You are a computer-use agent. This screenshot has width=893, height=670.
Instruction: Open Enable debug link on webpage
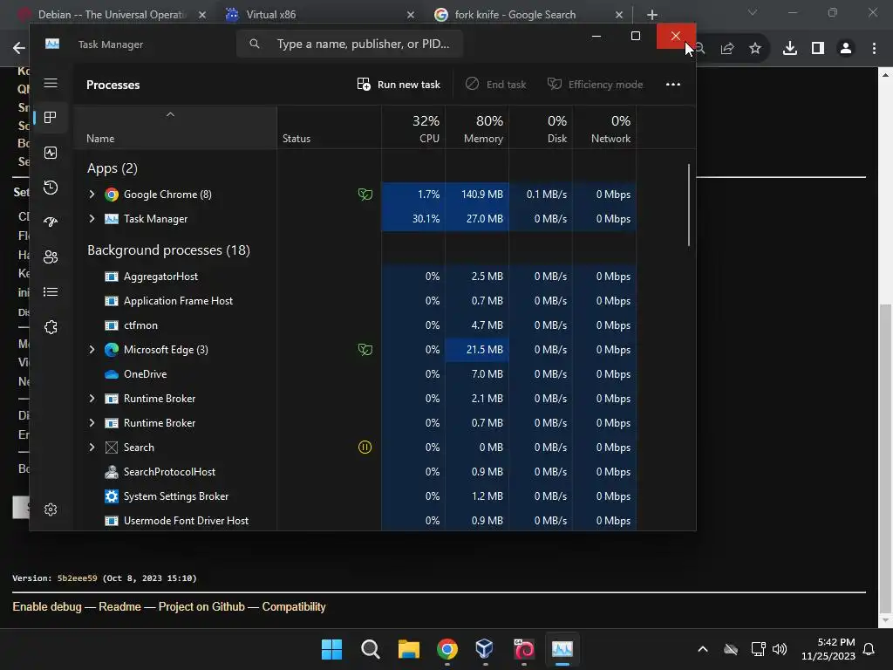47,607
